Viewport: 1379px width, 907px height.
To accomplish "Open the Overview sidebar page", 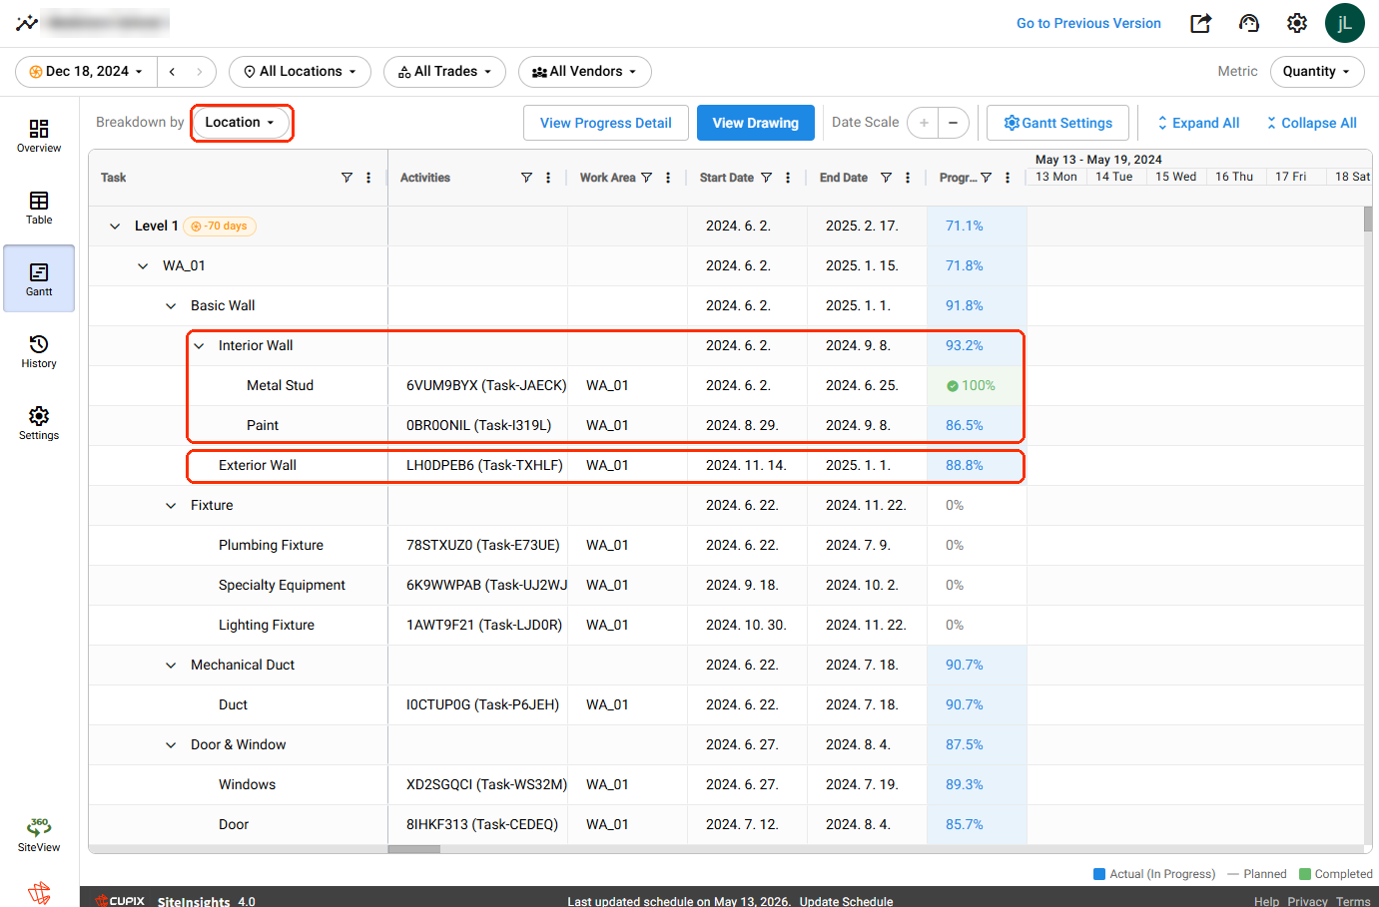I will pos(39,136).
